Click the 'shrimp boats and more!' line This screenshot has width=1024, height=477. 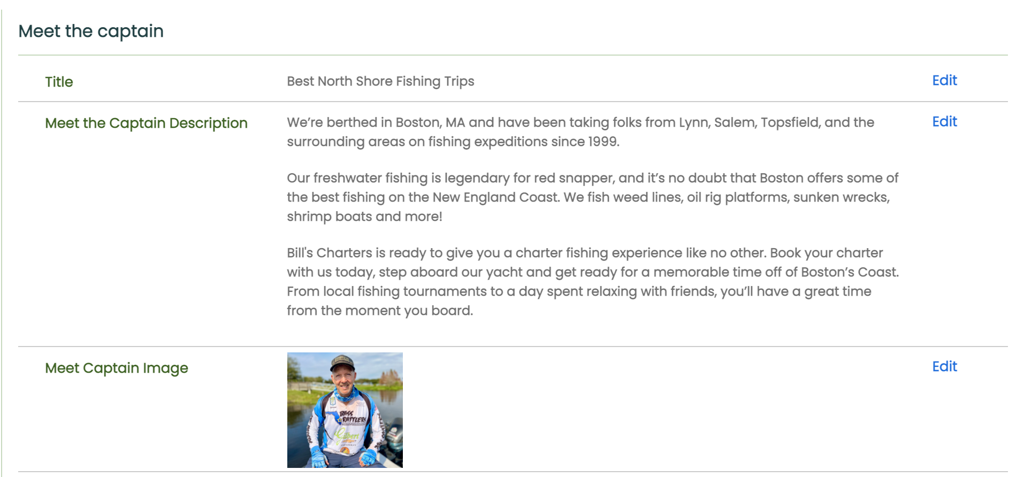pos(364,217)
